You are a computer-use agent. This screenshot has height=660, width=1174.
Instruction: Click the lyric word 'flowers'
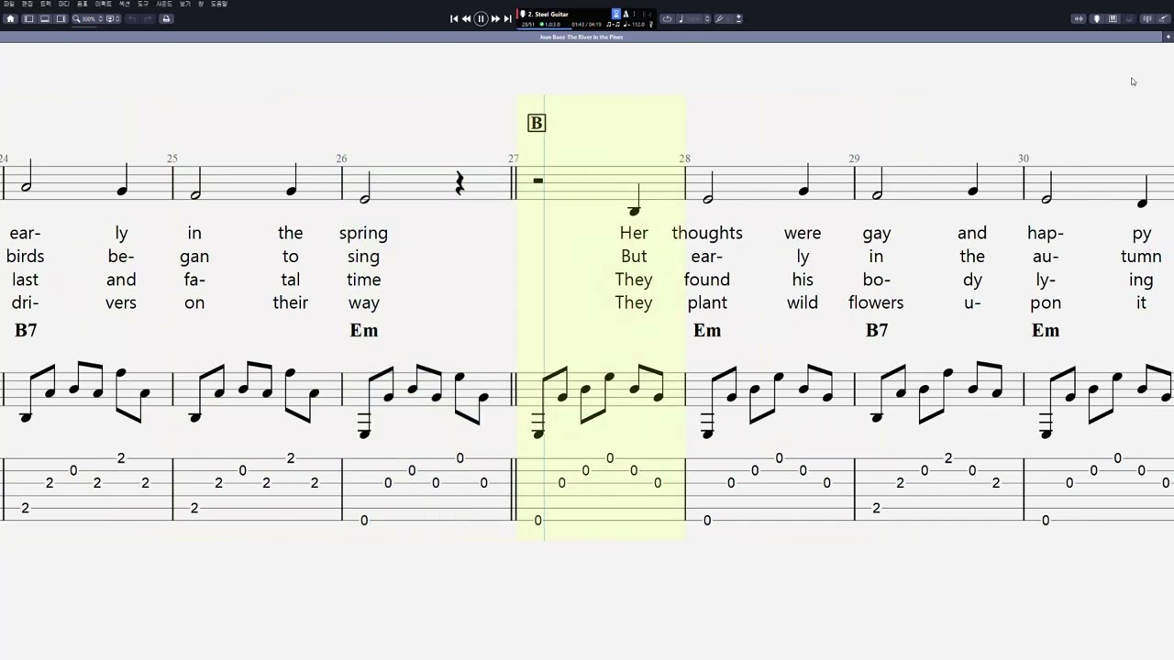pyautogui.click(x=876, y=302)
